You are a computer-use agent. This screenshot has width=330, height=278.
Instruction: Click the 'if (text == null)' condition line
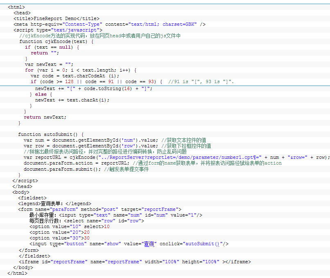[x=52, y=47]
